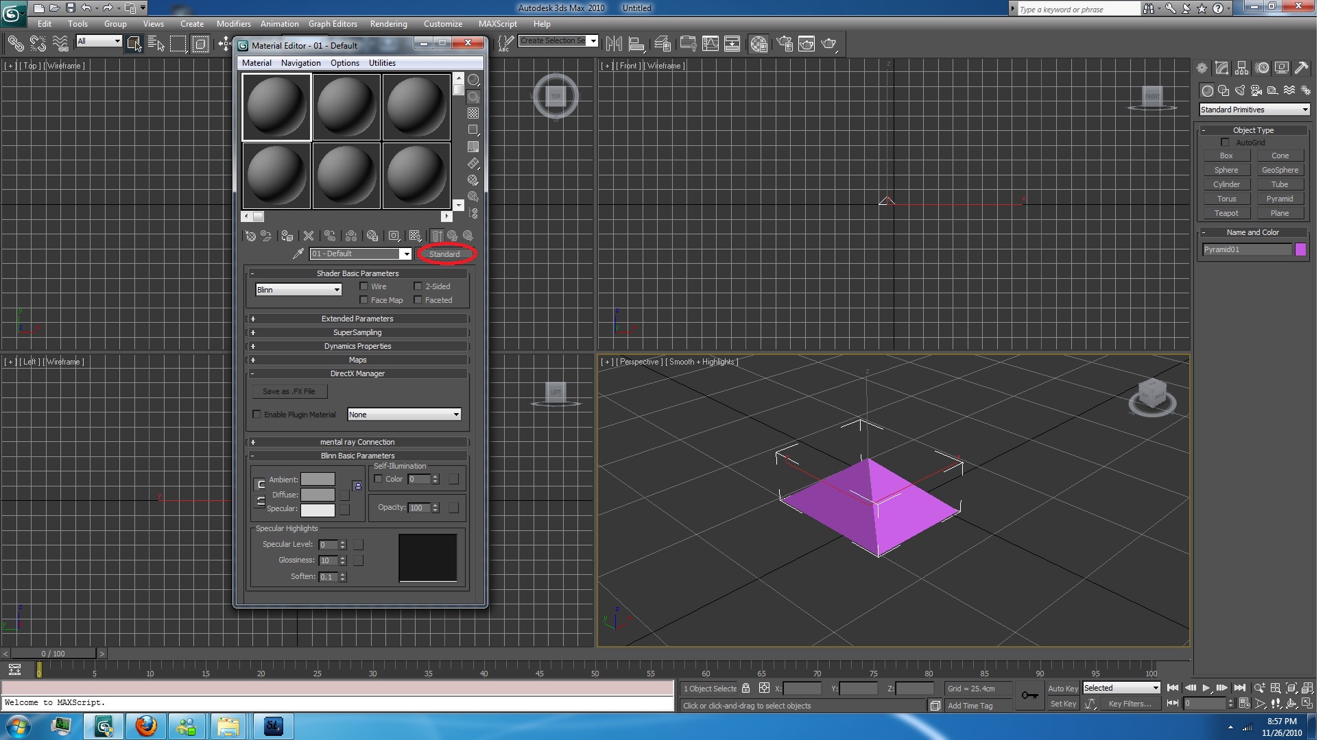This screenshot has width=1325, height=740.
Task: Expand the SuperSampling rollout
Action: (357, 332)
